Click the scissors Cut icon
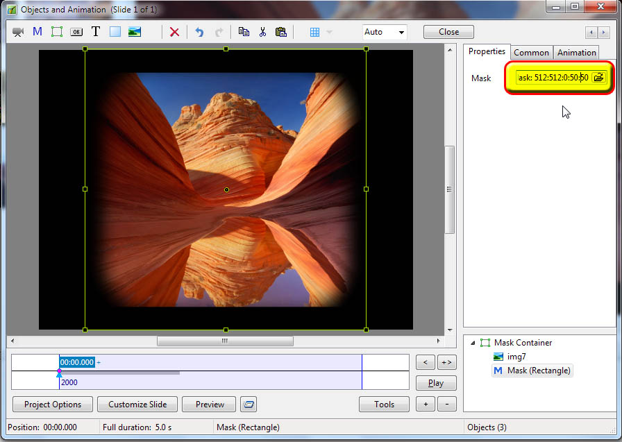 coord(262,32)
